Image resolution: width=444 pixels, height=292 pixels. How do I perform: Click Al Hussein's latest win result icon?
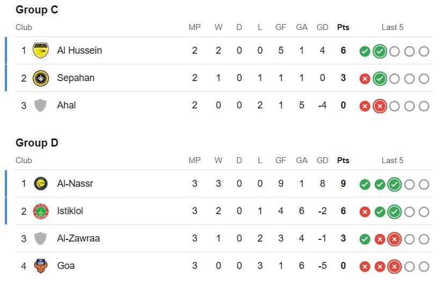click(380, 51)
